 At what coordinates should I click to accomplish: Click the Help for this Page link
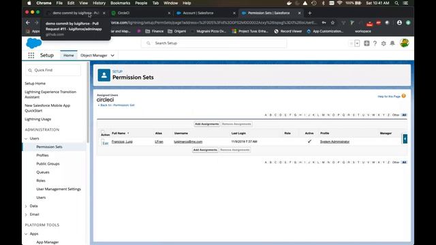pos(389,97)
